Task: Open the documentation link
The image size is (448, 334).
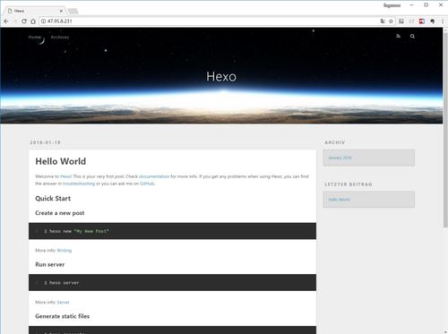Action: (x=154, y=176)
